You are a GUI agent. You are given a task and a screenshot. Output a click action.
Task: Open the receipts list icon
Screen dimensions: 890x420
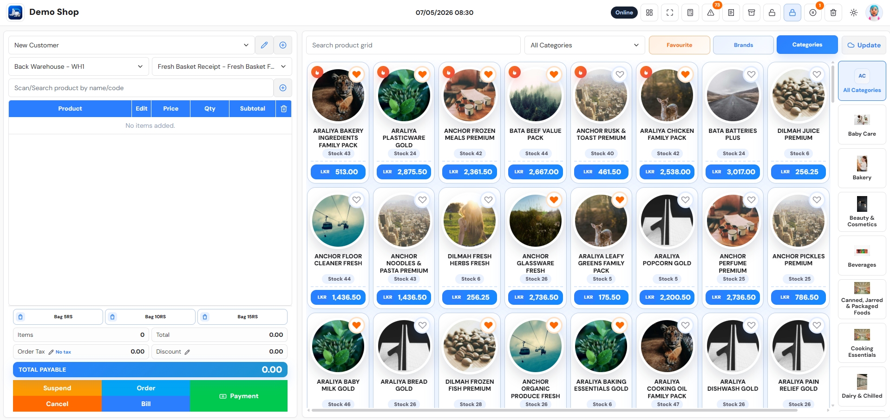(x=731, y=13)
